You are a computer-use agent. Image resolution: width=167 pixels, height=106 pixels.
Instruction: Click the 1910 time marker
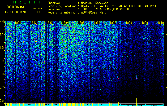point(161,23)
